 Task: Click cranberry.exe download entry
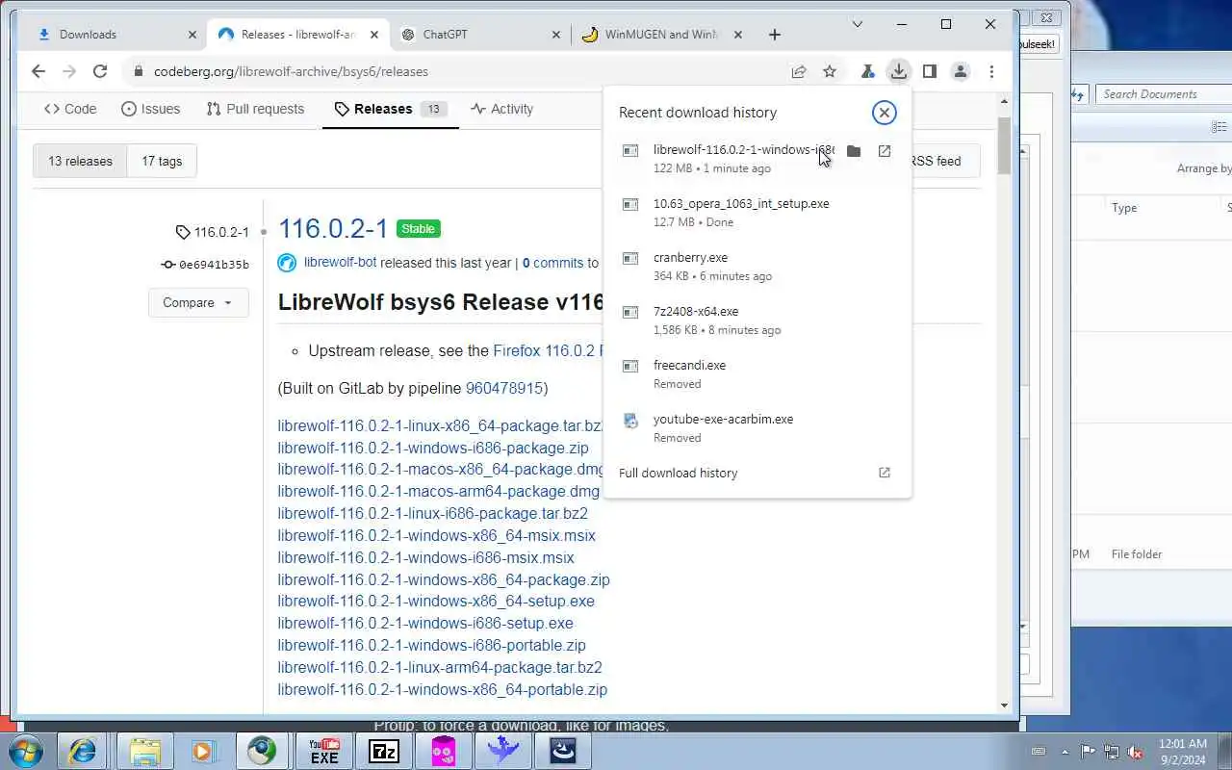pos(757,266)
